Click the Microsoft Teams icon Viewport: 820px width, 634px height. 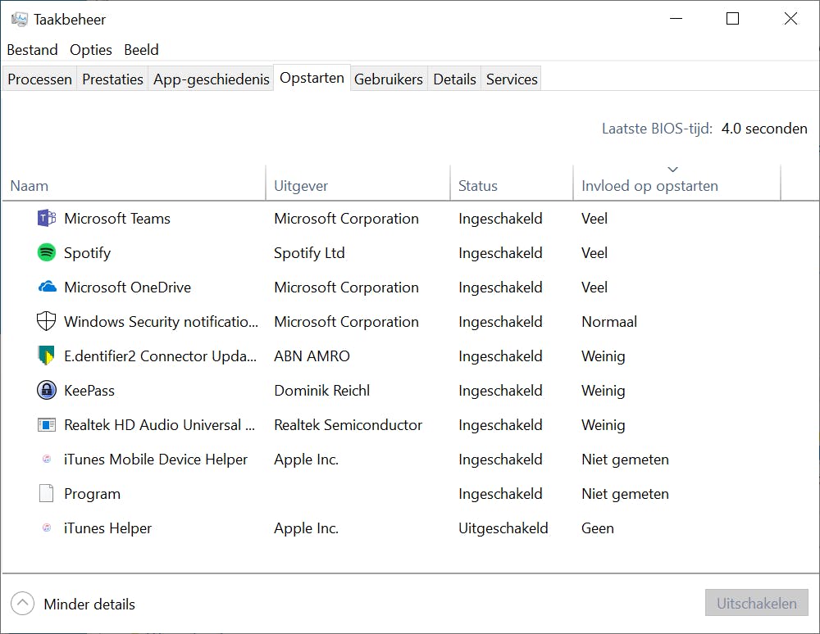click(47, 219)
